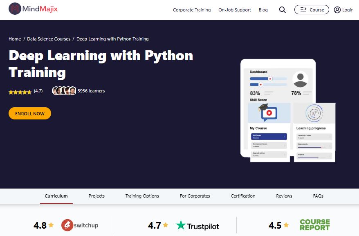The height and width of the screenshot is (236, 359).
Task: Go to Home via the breadcrumb link
Action: click(14, 39)
